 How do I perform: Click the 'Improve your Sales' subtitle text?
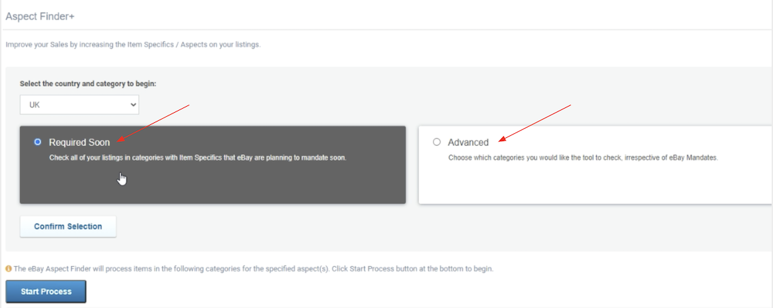133,45
